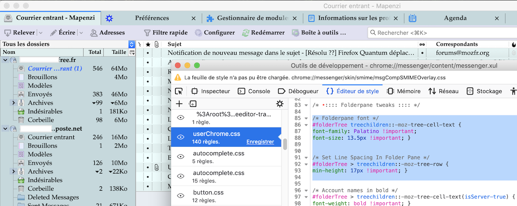
Task: Click the Configurer toolbar icon
Action: (x=214, y=33)
